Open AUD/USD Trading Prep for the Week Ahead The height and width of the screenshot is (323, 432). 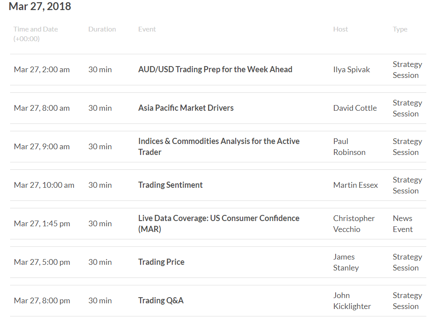pyautogui.click(x=215, y=70)
